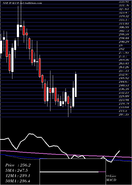Click the Price : 256.2 readout
This screenshot has width=132, height=185.
18,165
